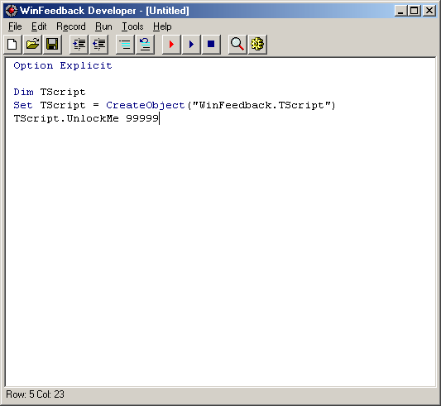The height and width of the screenshot is (406, 441).
Task: Open the File menu
Action: [15, 26]
